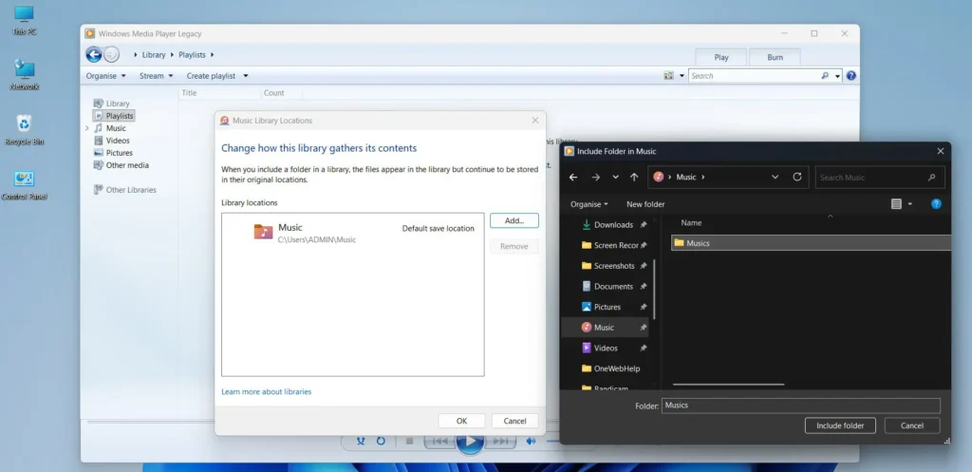Open search options dropdown in Media Player
Screen dimensions: 972x472
click(x=837, y=76)
